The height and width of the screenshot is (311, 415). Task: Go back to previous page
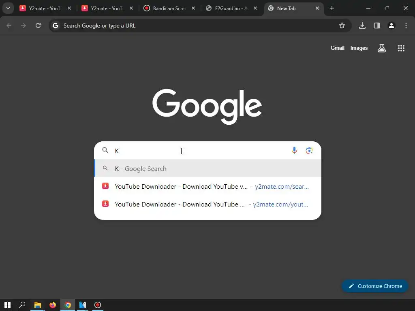pyautogui.click(x=9, y=26)
